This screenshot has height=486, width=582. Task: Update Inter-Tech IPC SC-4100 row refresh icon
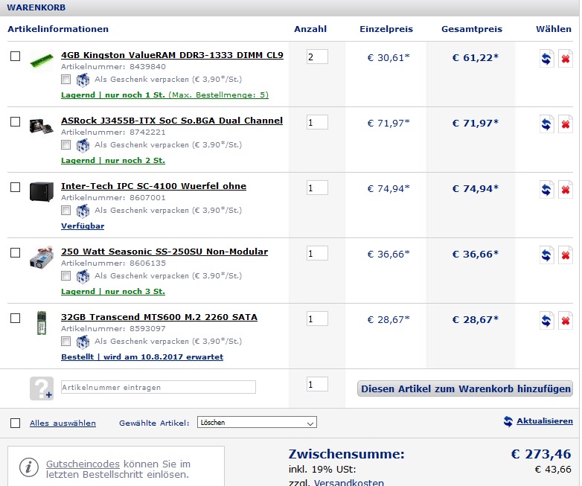pos(546,189)
